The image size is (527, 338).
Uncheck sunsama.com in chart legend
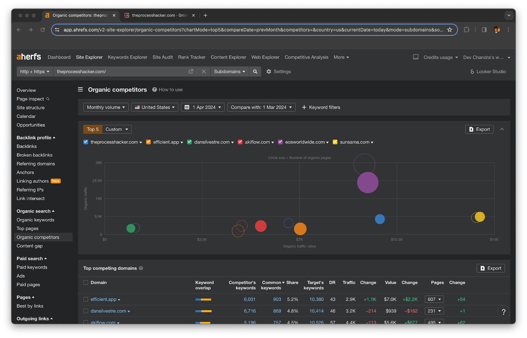tap(335, 142)
